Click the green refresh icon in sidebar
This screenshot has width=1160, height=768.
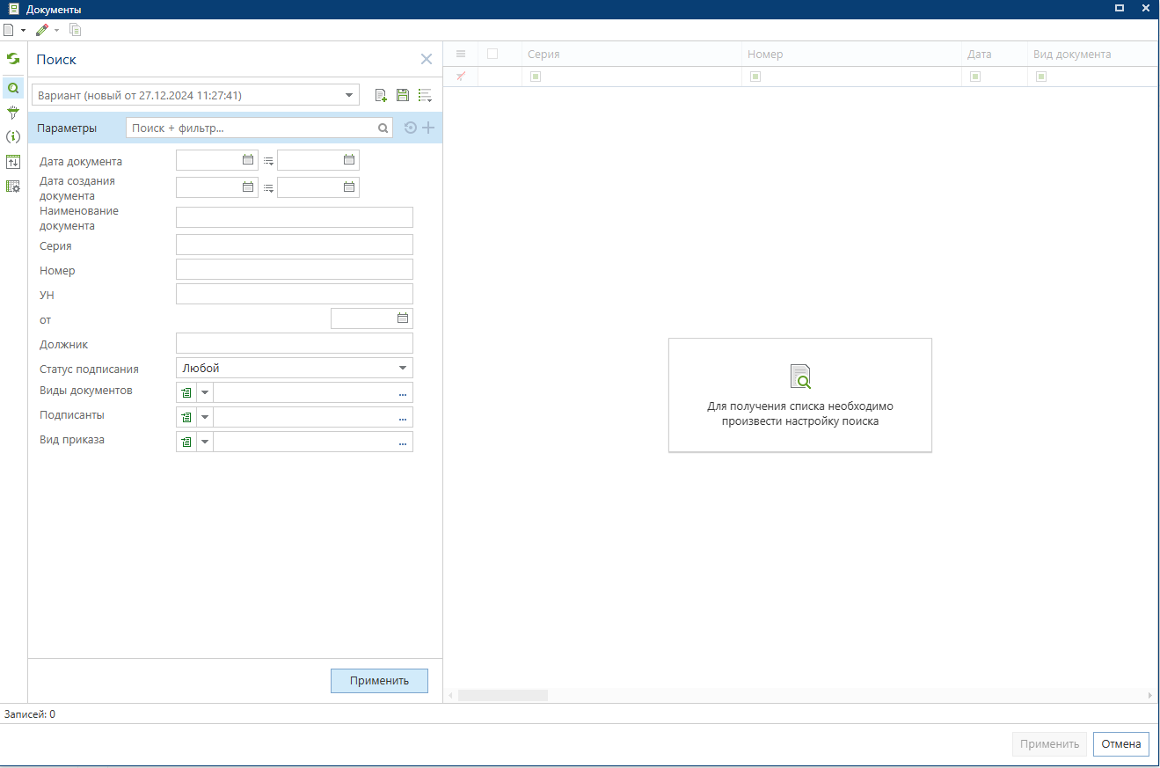(x=13, y=59)
